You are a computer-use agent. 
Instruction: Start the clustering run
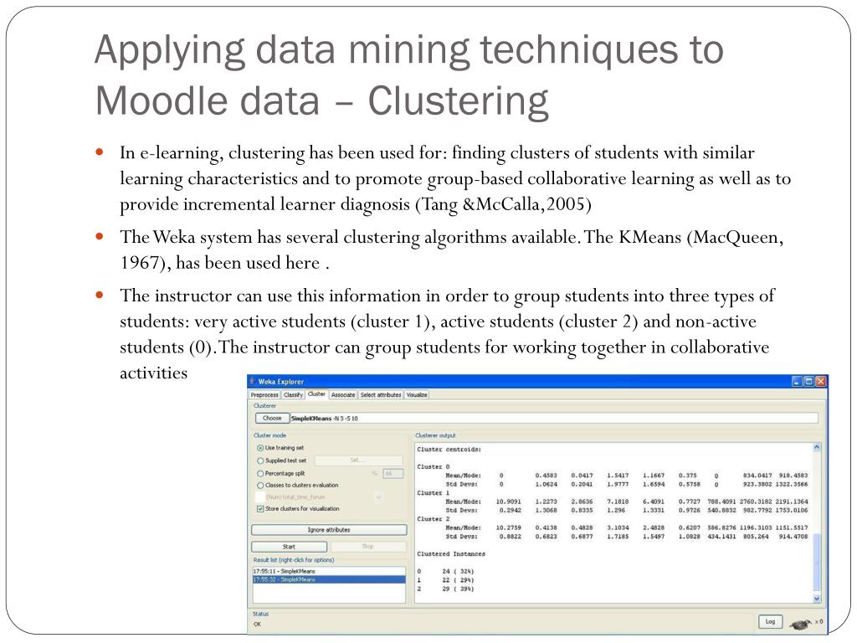click(x=289, y=547)
